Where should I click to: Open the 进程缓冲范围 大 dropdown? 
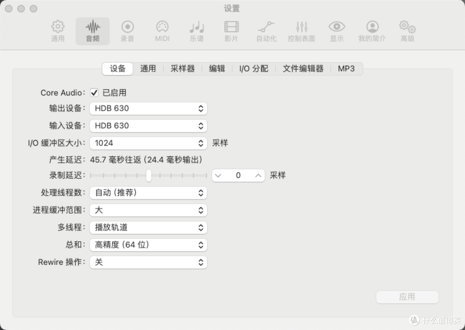pos(148,210)
